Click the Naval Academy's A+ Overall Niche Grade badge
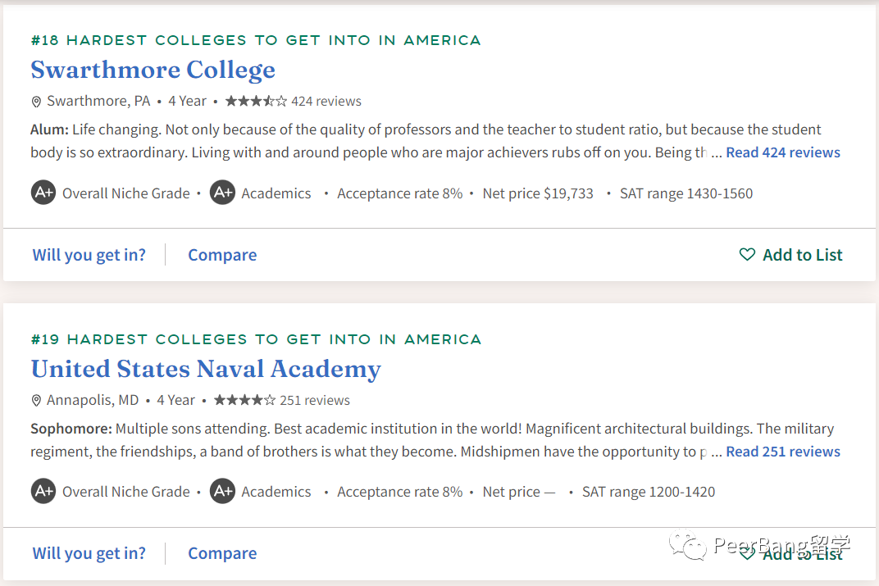 click(x=43, y=492)
